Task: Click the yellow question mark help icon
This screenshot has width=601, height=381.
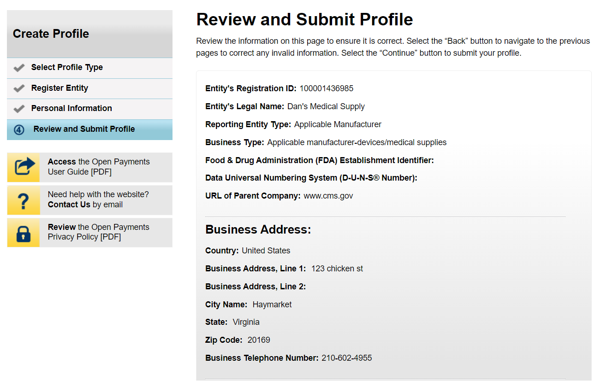Action: (x=24, y=200)
